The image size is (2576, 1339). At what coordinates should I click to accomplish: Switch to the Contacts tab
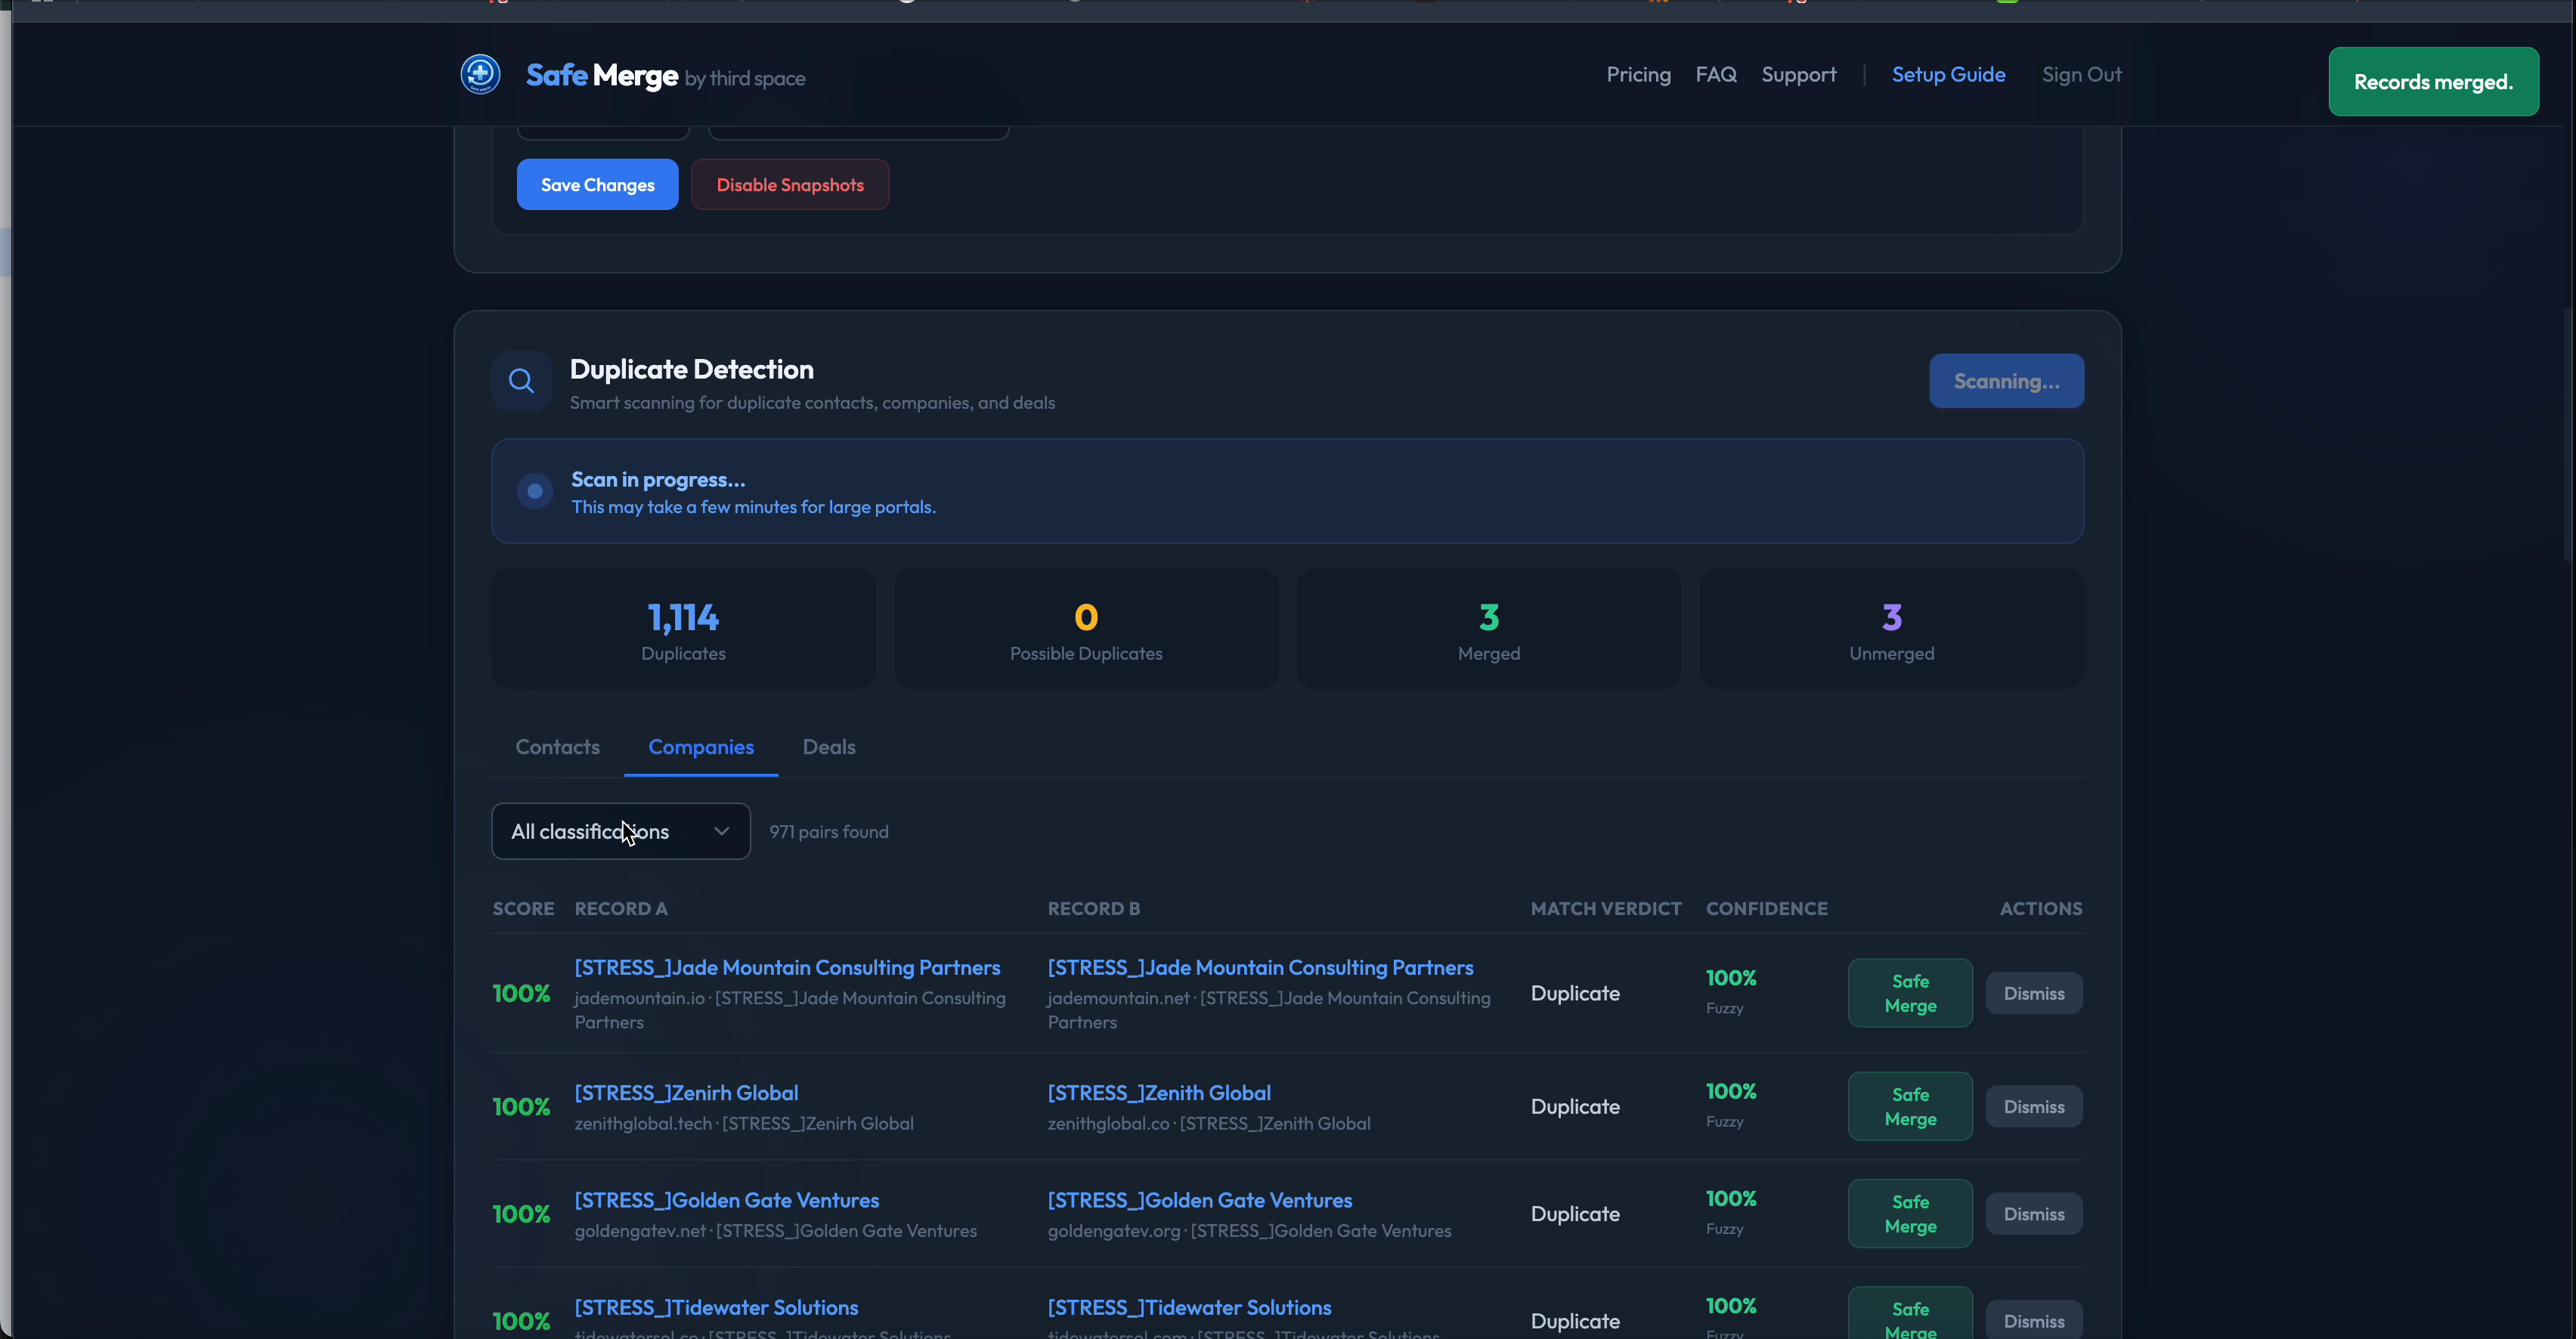(x=557, y=747)
